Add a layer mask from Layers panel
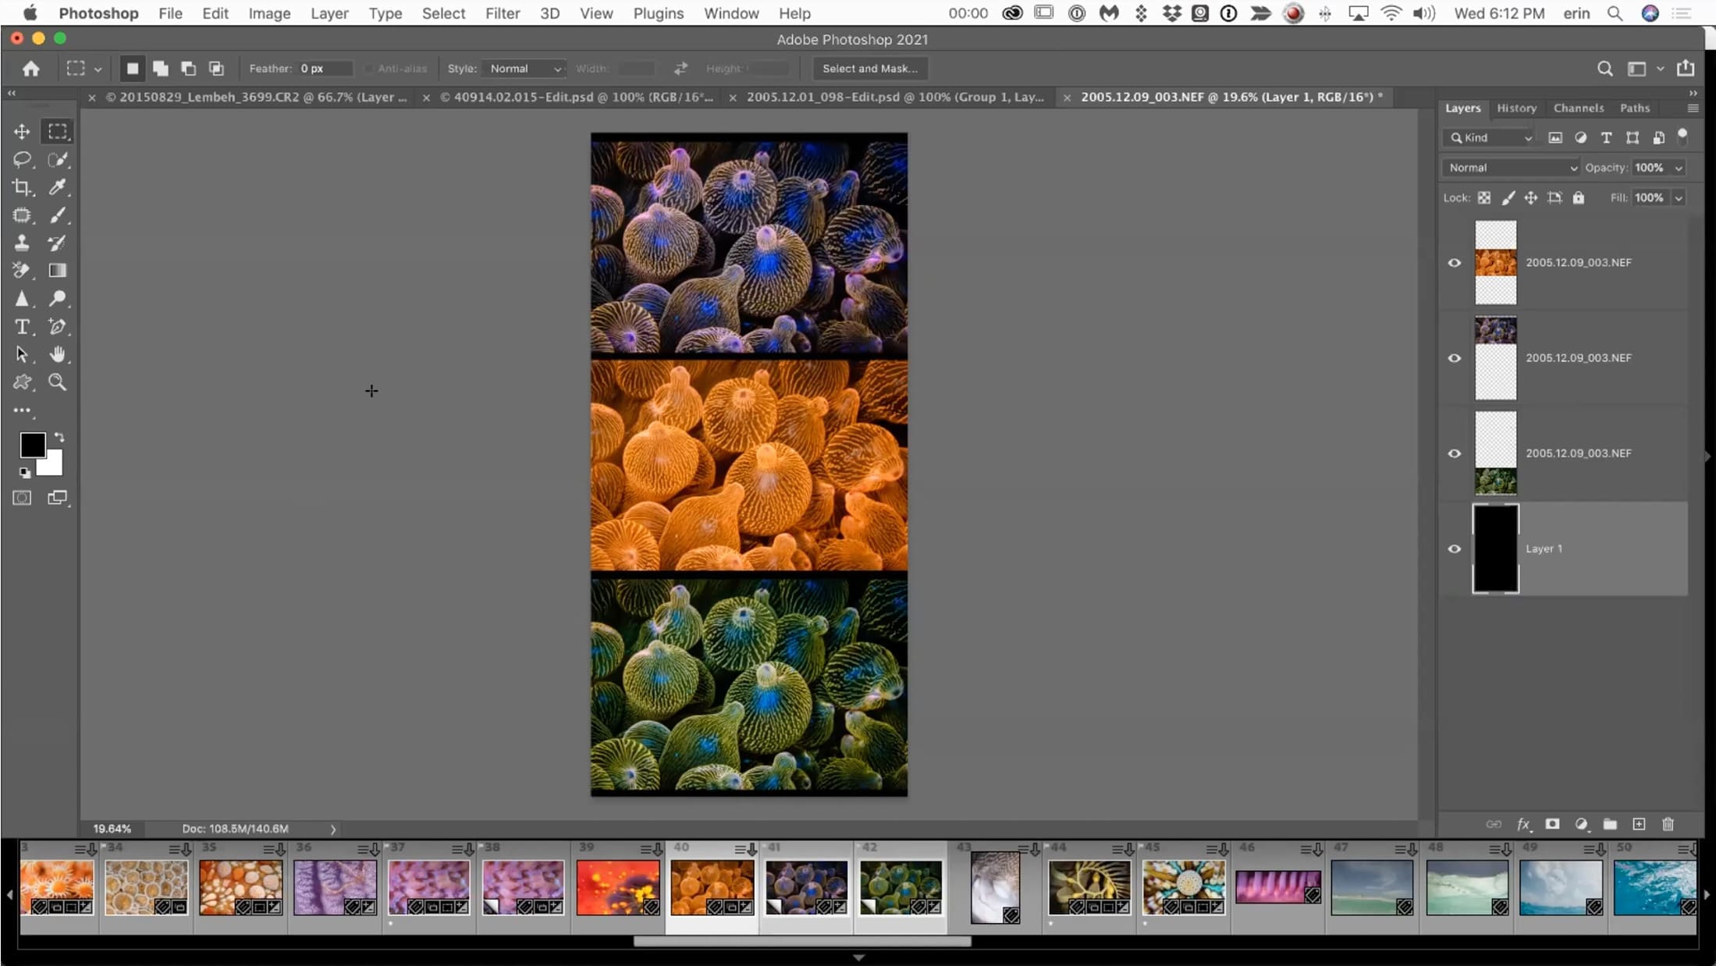The width and height of the screenshot is (1716, 966). click(1552, 824)
